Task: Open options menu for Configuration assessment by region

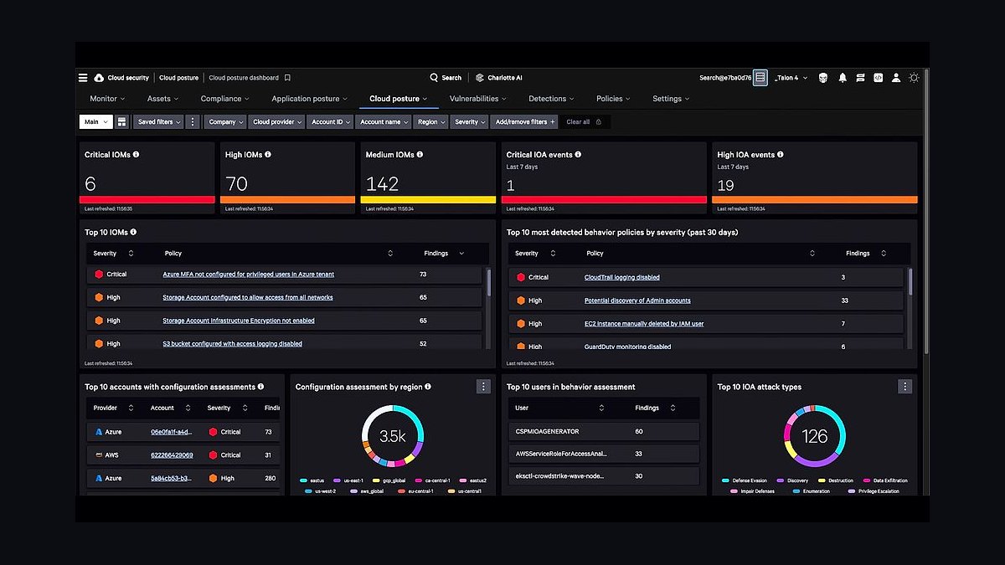Action: coord(483,386)
